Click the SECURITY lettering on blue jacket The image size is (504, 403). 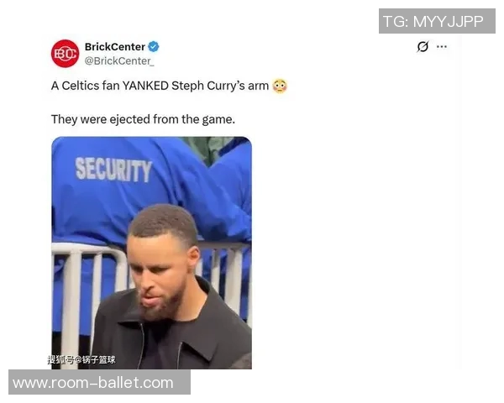coord(113,170)
